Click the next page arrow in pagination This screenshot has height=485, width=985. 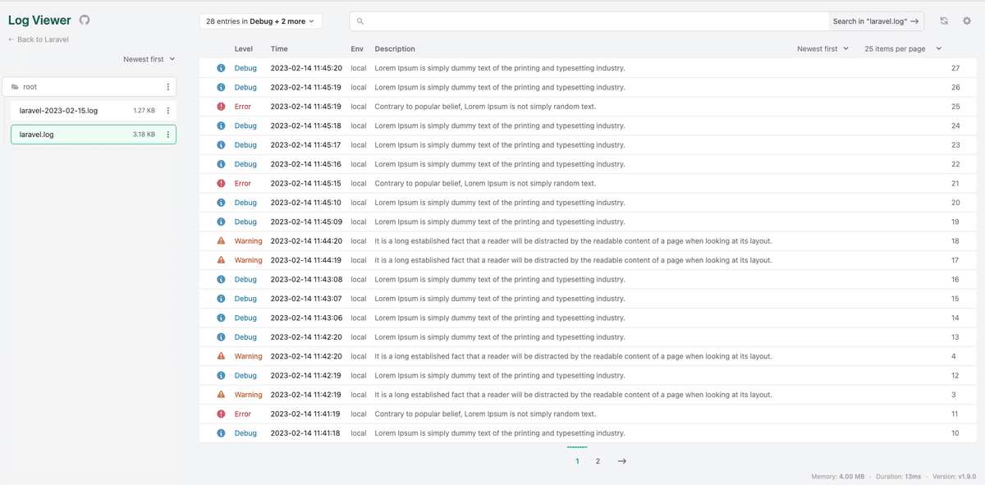pos(621,460)
